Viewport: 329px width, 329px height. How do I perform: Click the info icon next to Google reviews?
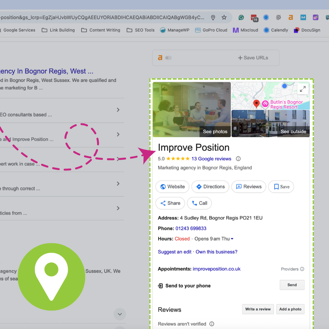pos(239,159)
